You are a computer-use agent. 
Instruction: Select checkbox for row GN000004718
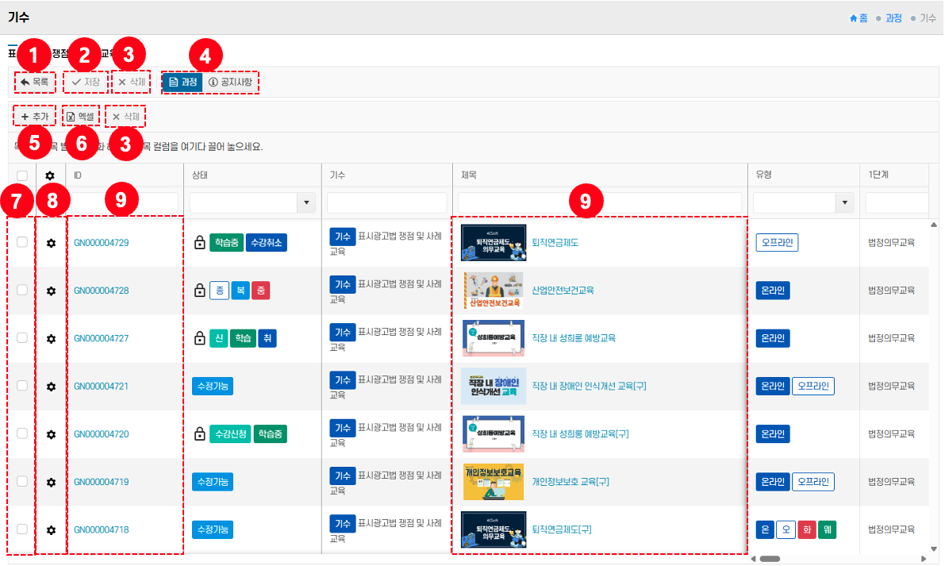22,529
